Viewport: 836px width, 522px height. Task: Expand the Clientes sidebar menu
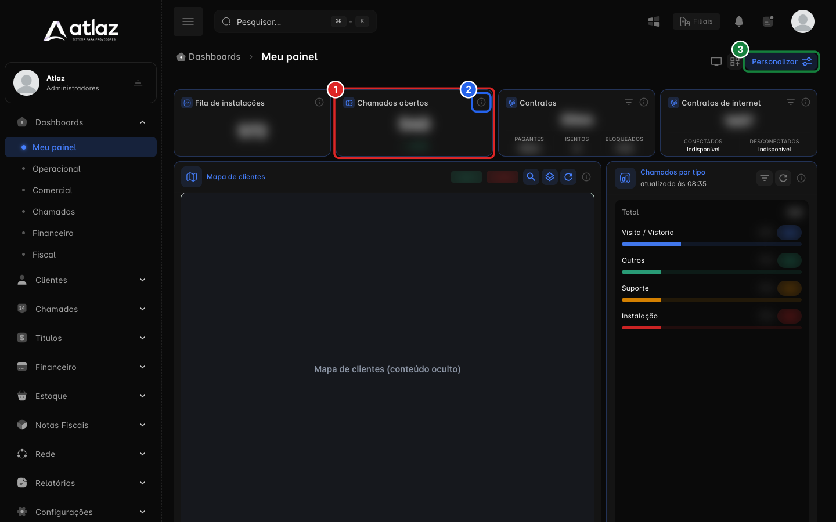point(81,280)
